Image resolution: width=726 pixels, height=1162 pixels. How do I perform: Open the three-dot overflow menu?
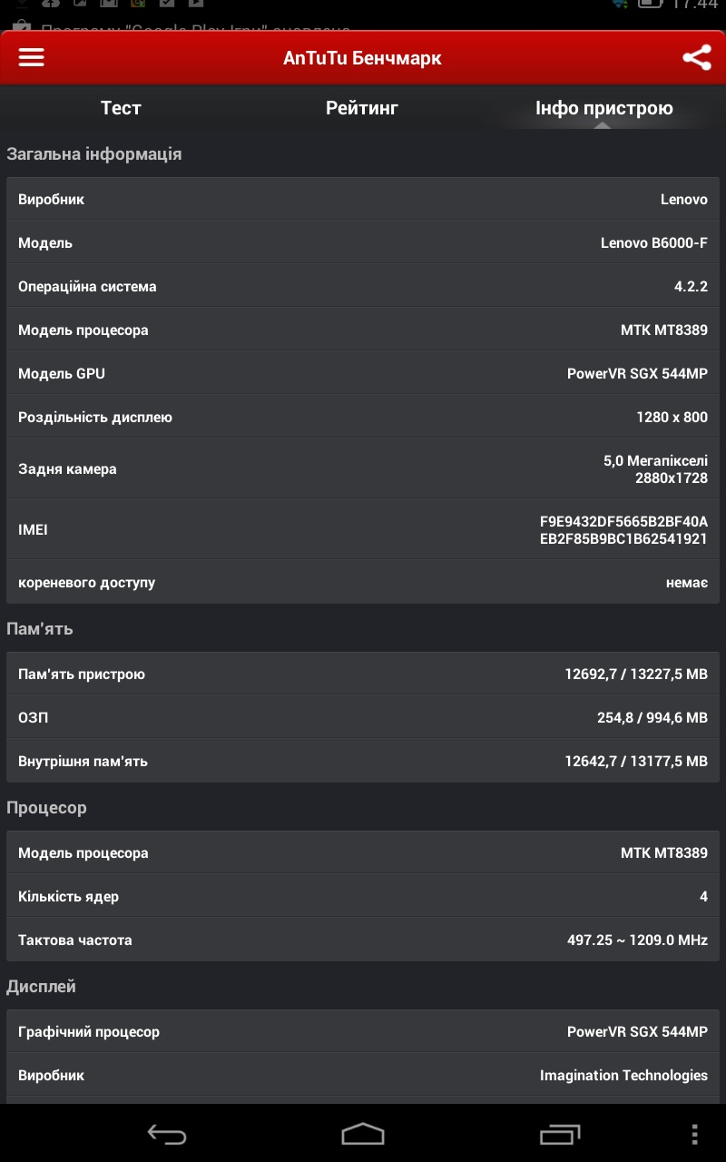pos(694,1134)
